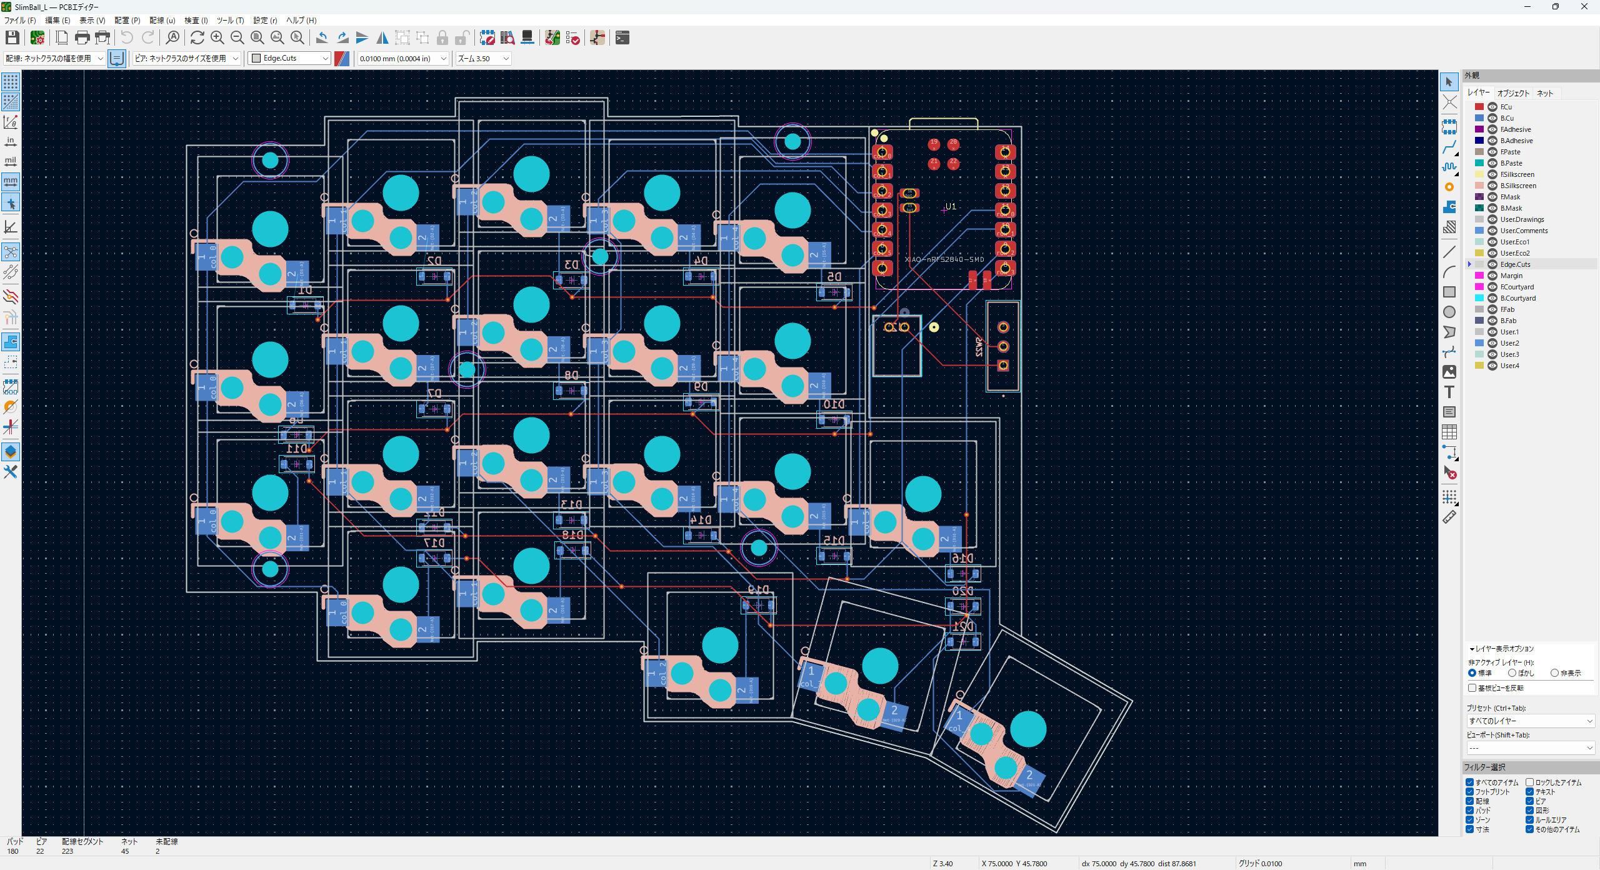The height and width of the screenshot is (870, 1600).
Task: Select the Draw Circle tool
Action: 1449,312
